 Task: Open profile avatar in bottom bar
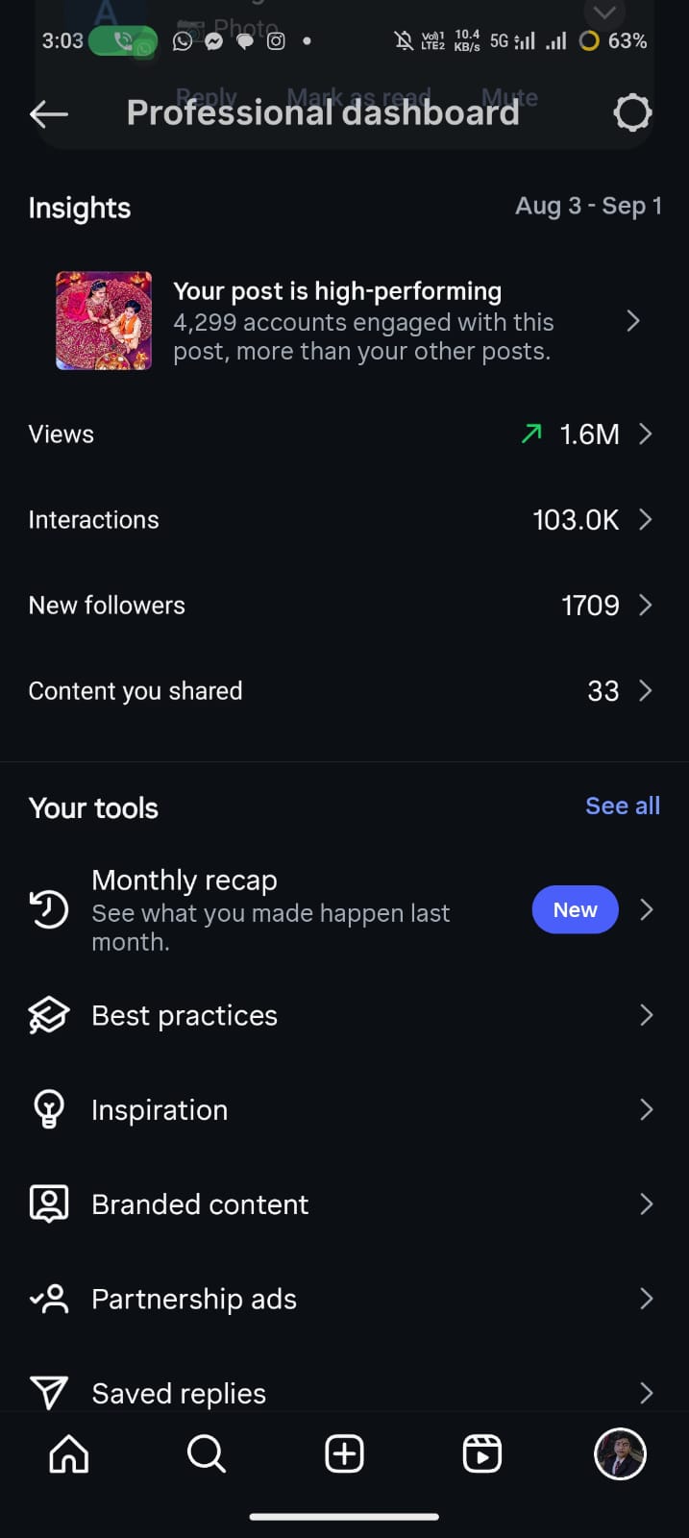pyautogui.click(x=620, y=1453)
